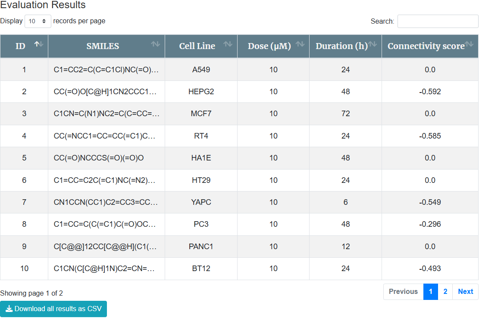This screenshot has width=479, height=318.
Task: Sort by Dose (µM) column sort icon
Action: pos(301,44)
